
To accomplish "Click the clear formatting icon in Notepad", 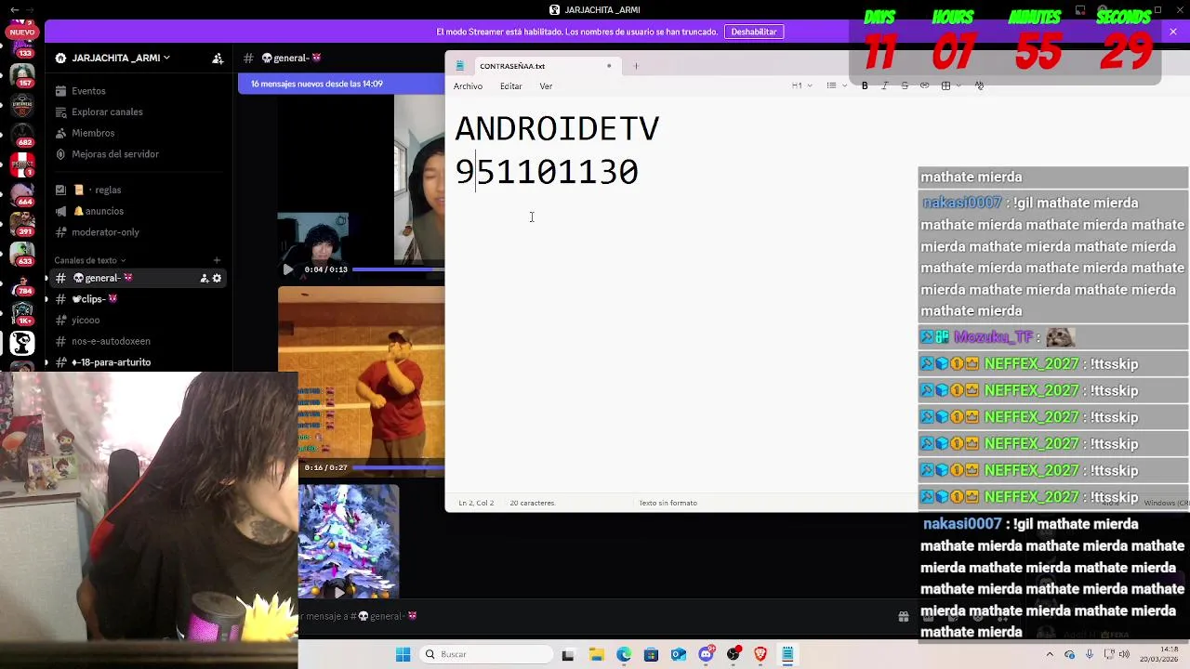I will 979,85.
